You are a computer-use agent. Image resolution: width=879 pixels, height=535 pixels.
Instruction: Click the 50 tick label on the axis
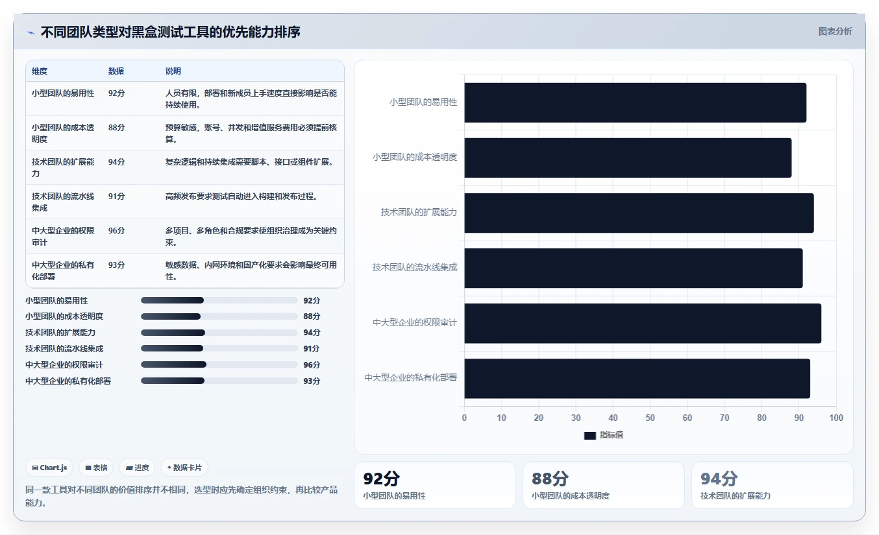(650, 418)
